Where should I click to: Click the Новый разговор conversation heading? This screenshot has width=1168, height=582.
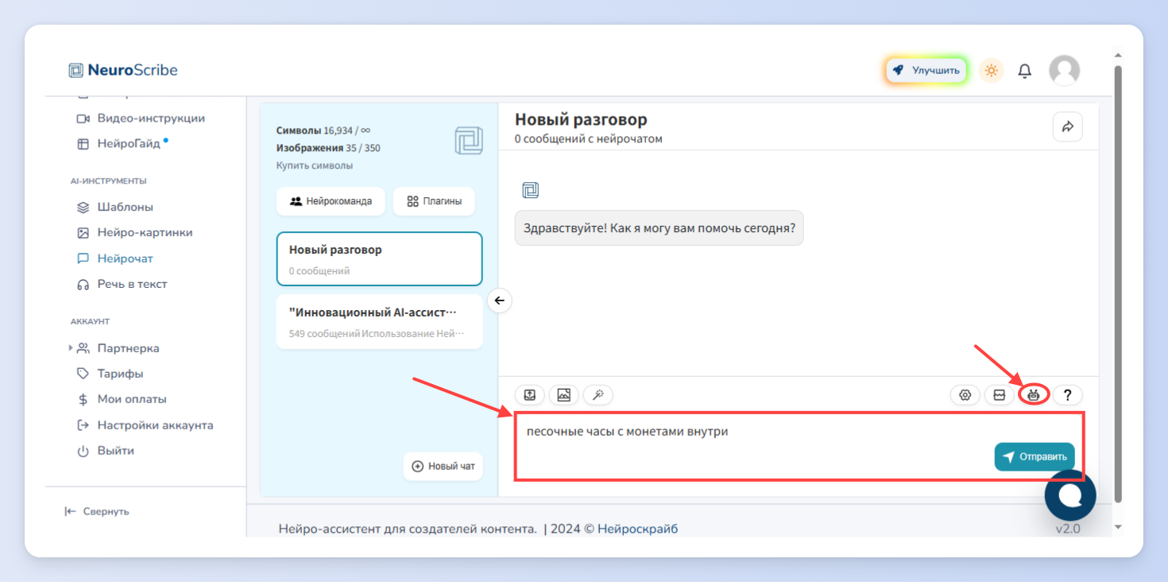[x=581, y=120]
